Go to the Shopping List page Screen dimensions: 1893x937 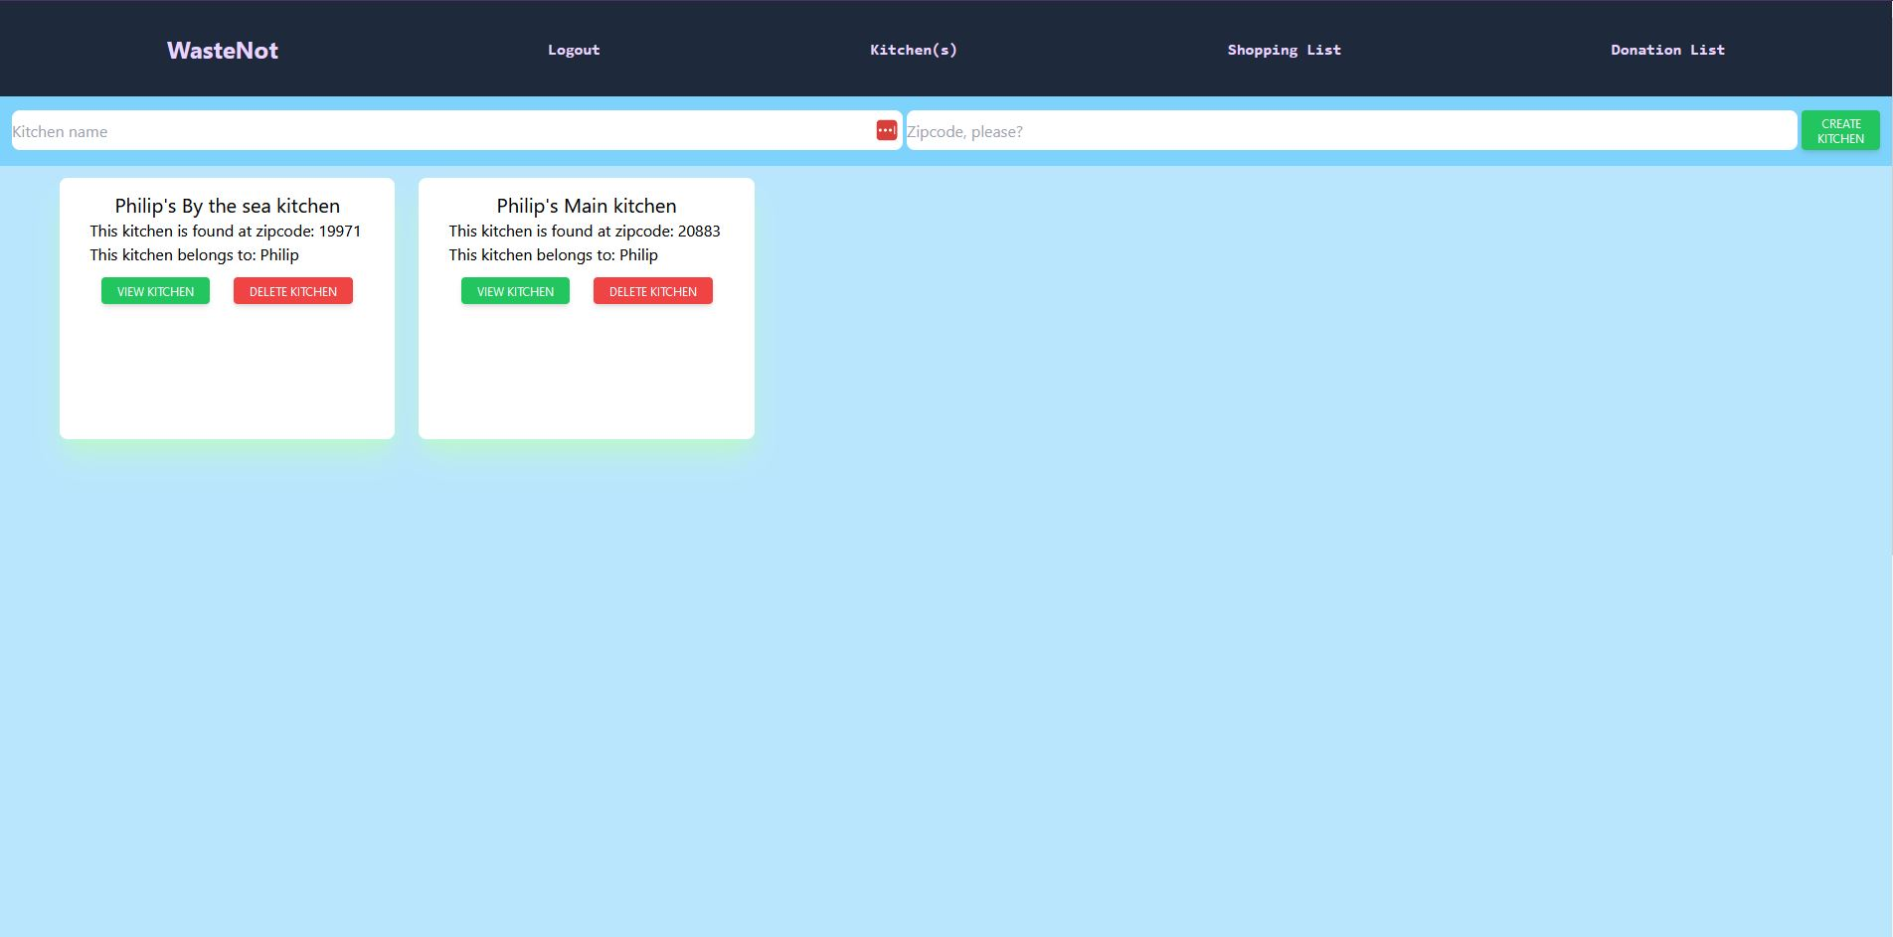tap(1284, 50)
